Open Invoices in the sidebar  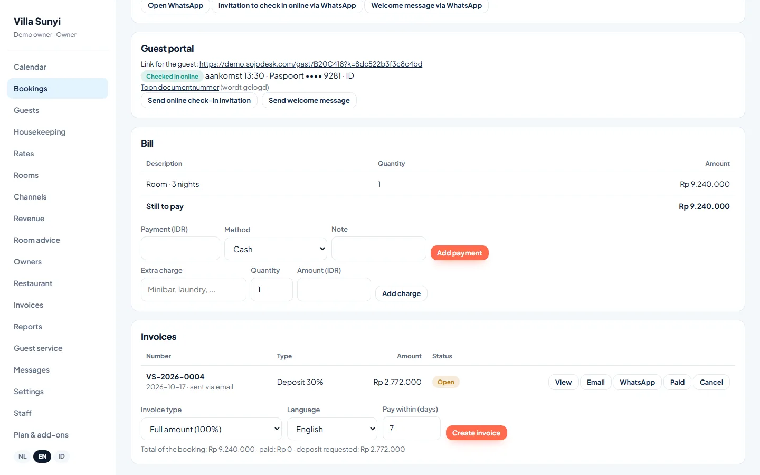pyautogui.click(x=58, y=305)
